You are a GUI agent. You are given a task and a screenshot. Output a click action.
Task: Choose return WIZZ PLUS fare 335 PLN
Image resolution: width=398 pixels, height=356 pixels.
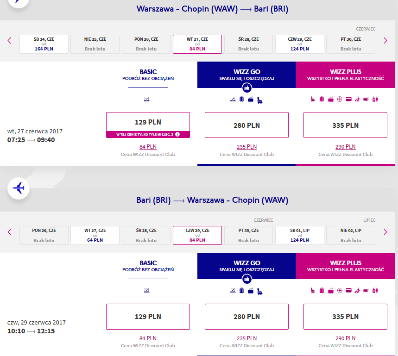coord(346,317)
